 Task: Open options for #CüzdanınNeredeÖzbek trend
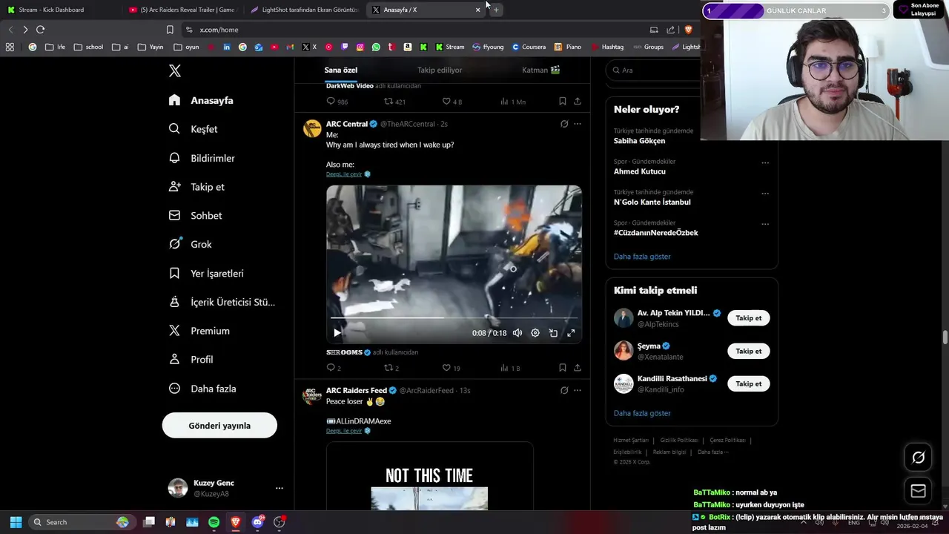tap(765, 224)
